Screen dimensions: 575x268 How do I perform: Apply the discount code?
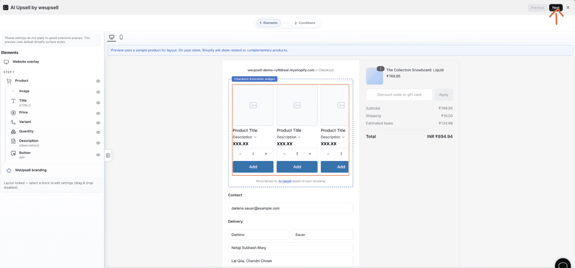pos(444,95)
